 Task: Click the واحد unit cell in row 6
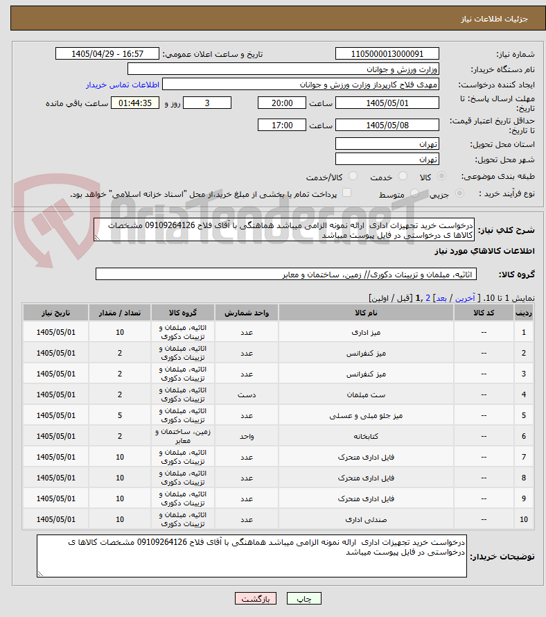pyautogui.click(x=247, y=436)
